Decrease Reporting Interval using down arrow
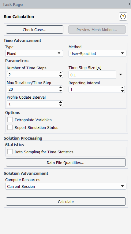The width and height of the screenshot is (131, 234). pos(122,91)
